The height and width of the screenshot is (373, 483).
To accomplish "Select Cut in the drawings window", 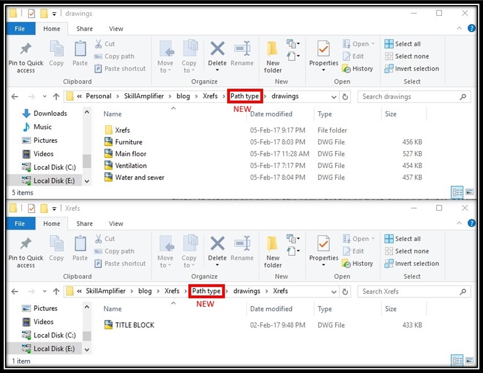I will point(105,43).
